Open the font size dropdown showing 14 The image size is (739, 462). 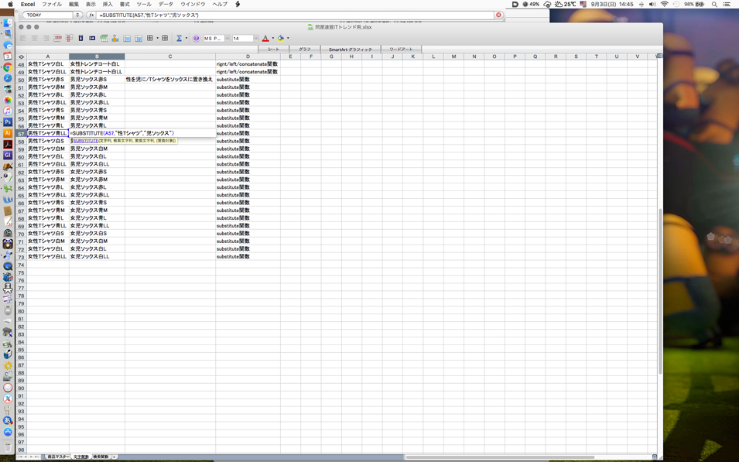coord(256,38)
